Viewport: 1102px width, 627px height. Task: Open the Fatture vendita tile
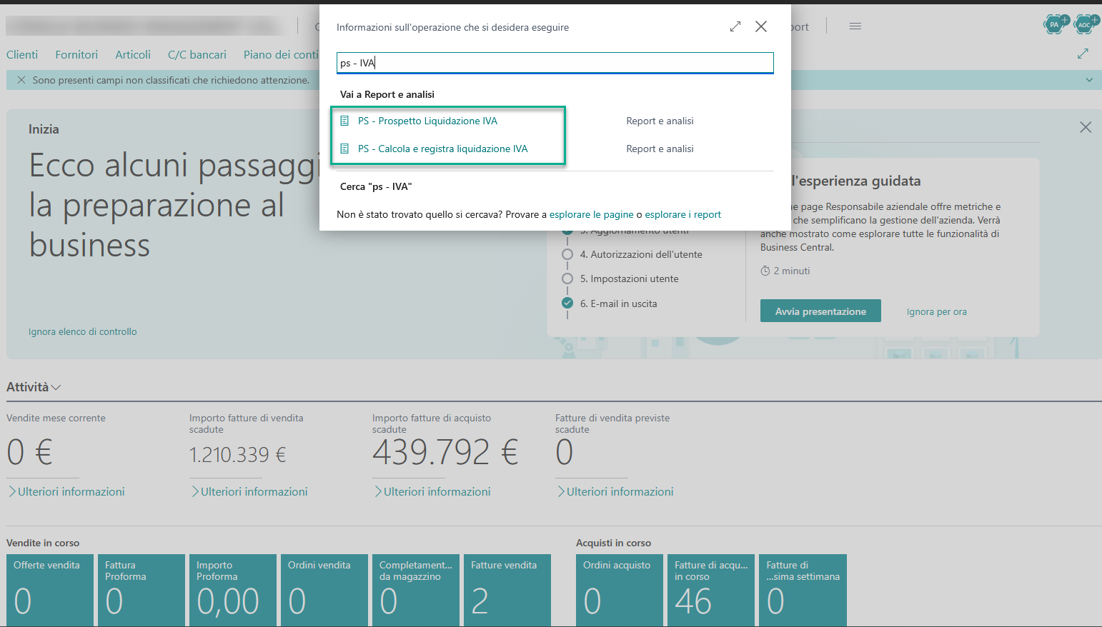click(507, 591)
